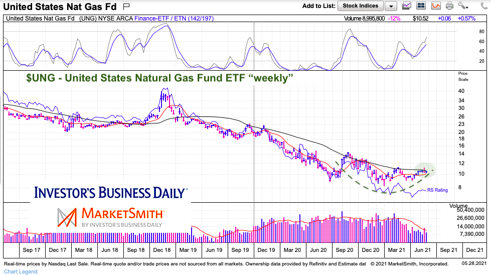Click the $UNG weekly chart heading

pos(159,78)
